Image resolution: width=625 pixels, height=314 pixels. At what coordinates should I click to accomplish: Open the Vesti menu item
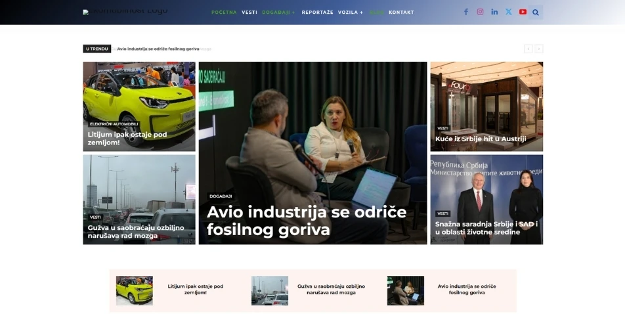tap(249, 12)
